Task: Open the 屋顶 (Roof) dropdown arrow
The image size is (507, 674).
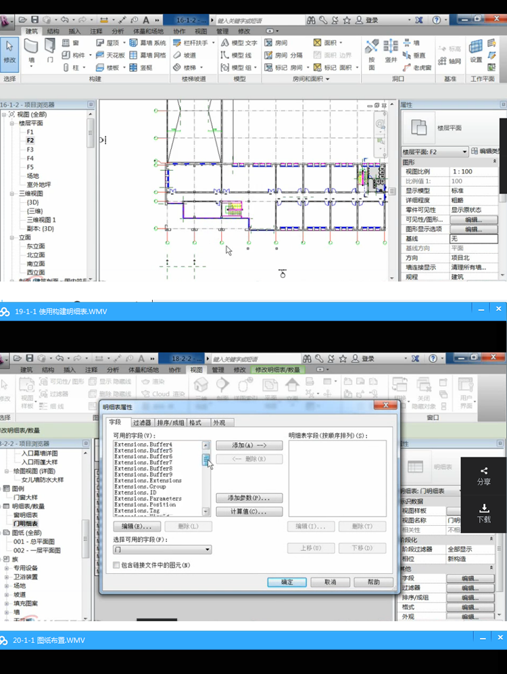Action: 124,43
